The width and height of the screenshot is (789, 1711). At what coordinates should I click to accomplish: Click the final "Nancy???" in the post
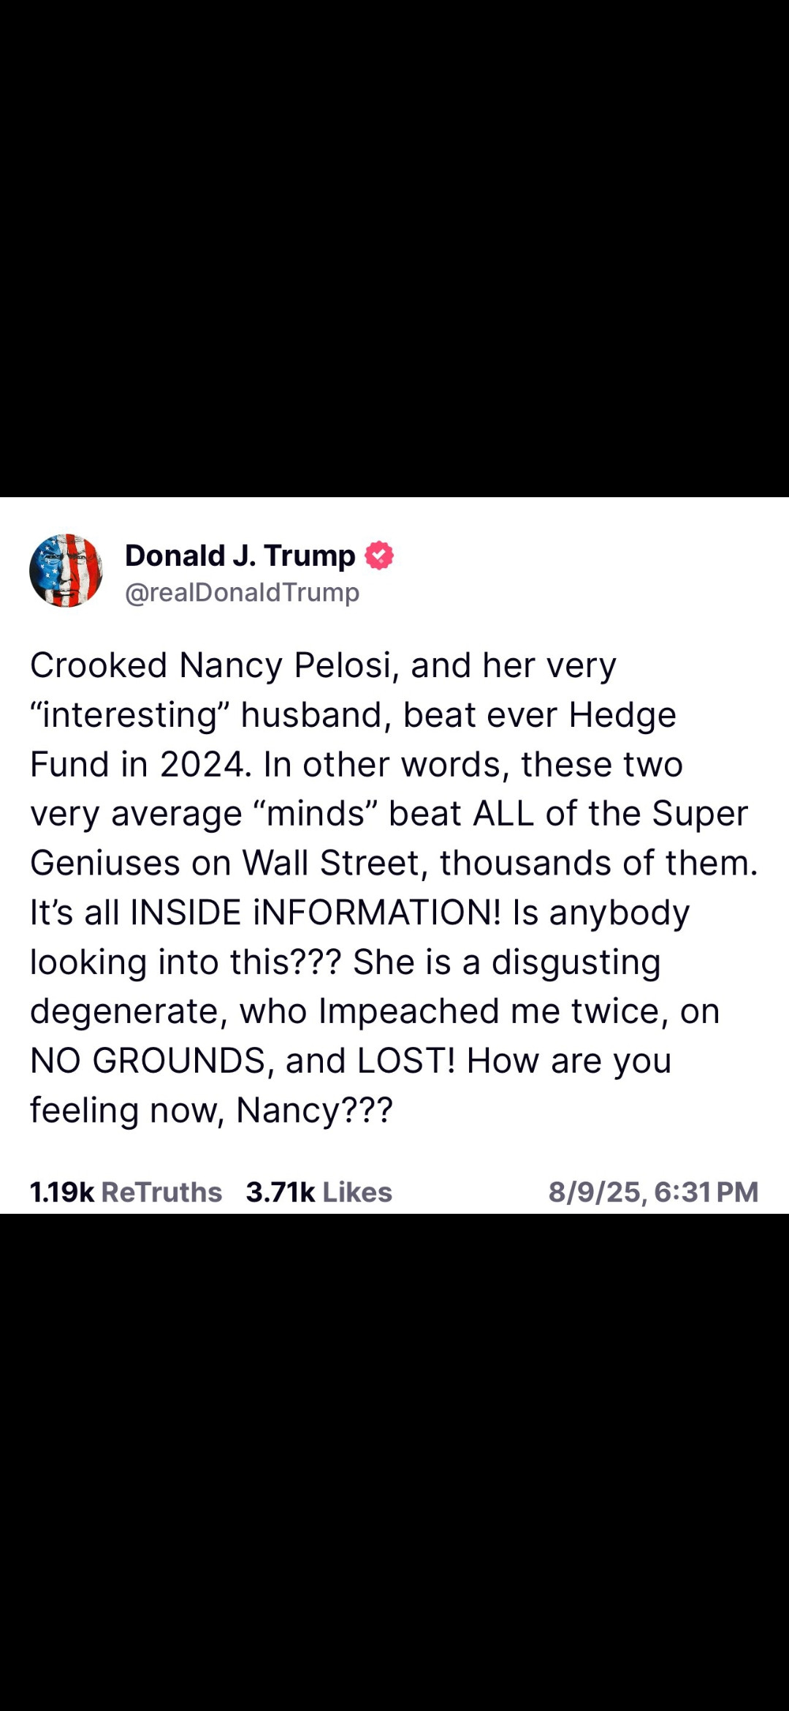coord(314,1110)
